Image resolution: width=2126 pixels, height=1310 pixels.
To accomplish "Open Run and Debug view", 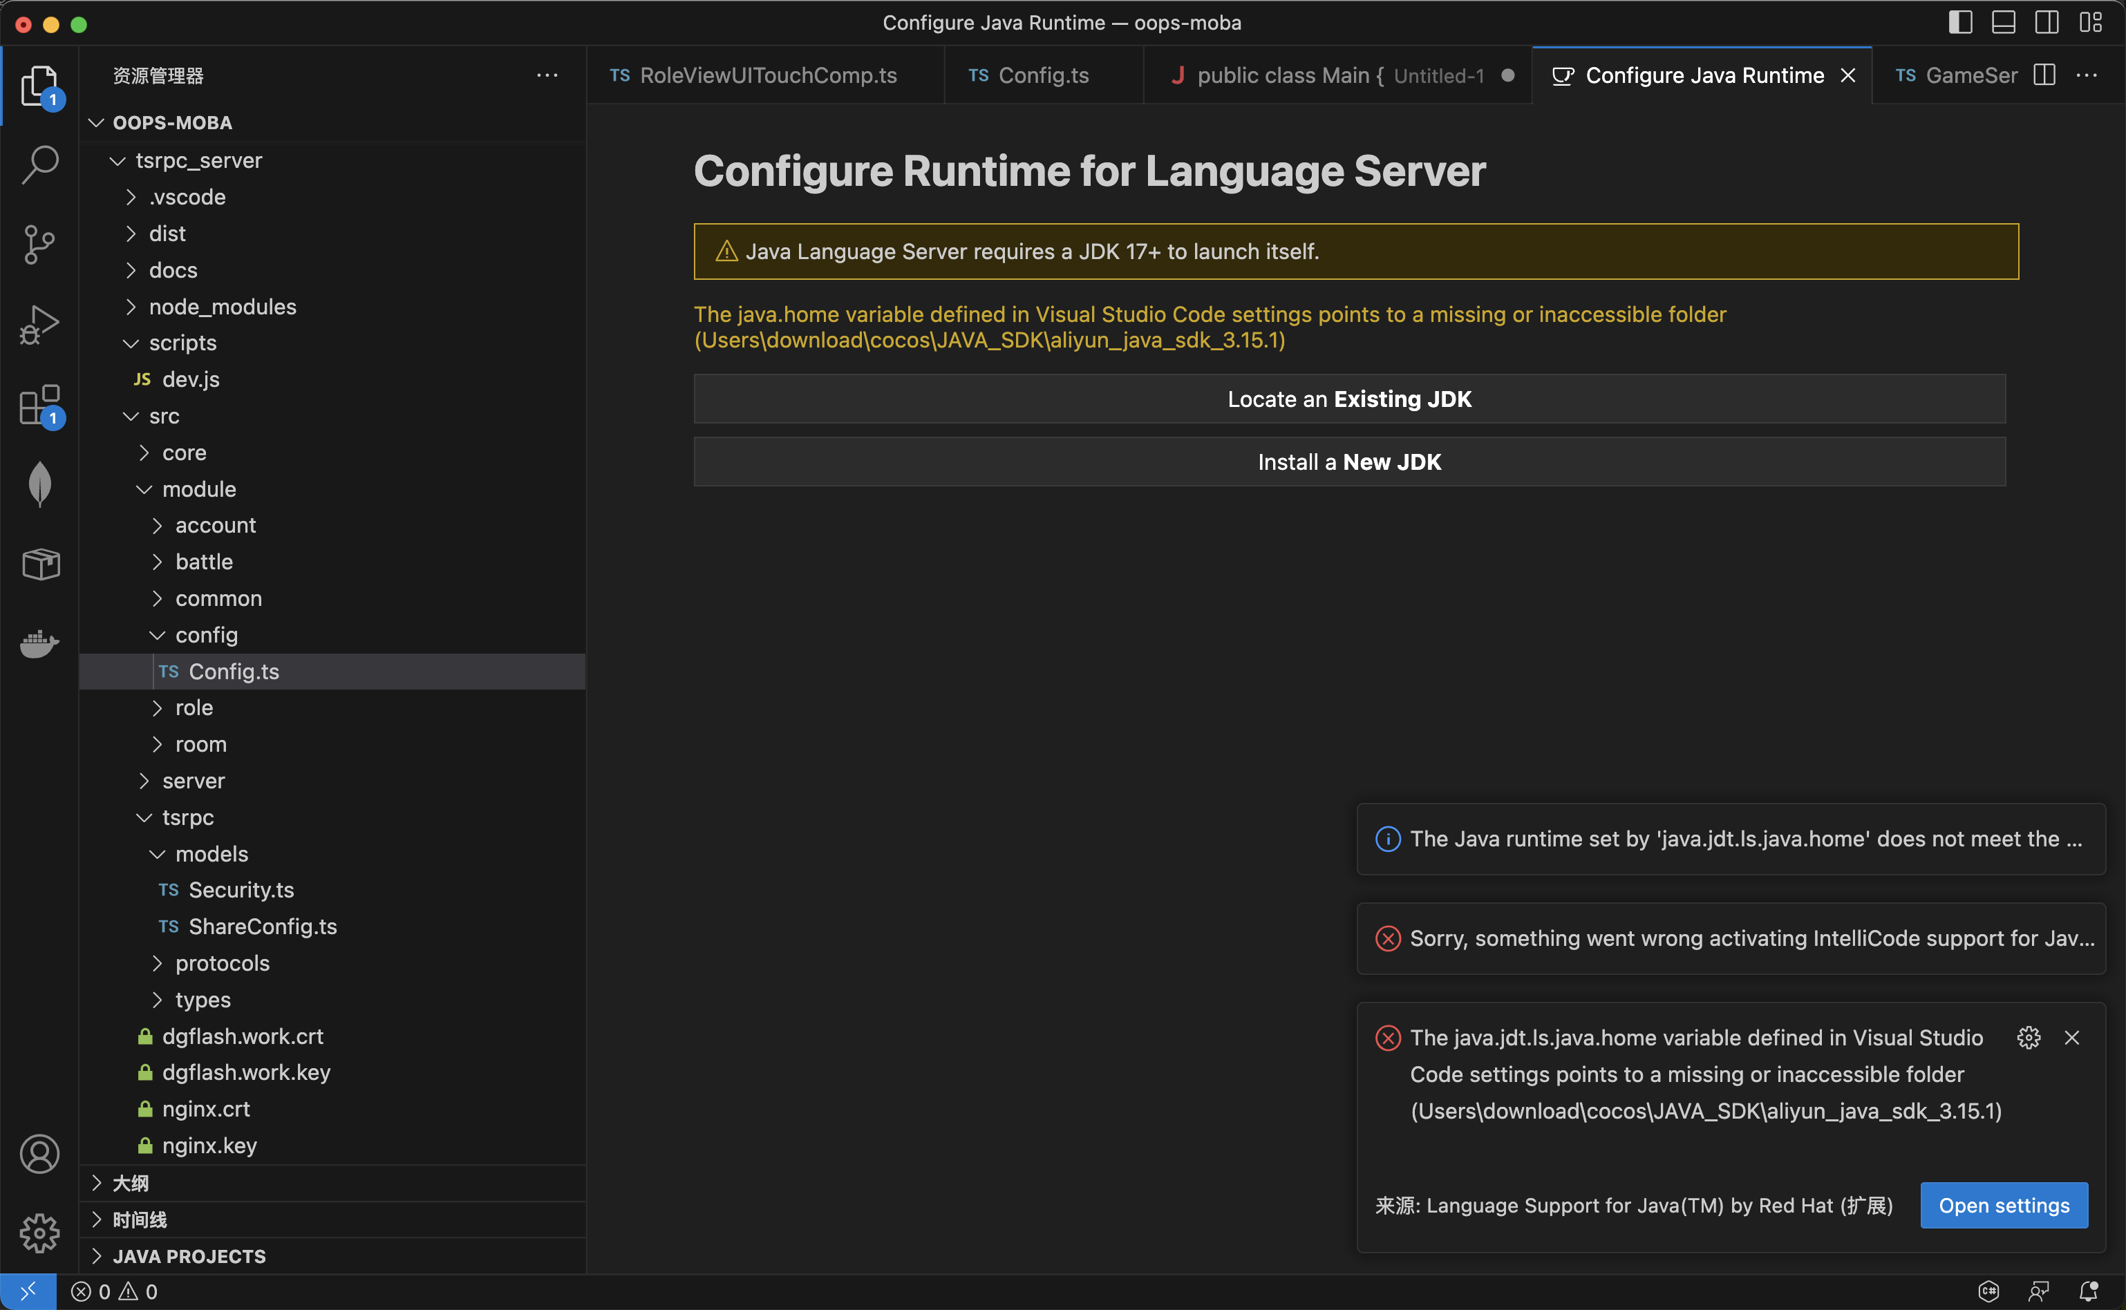I will [40, 325].
